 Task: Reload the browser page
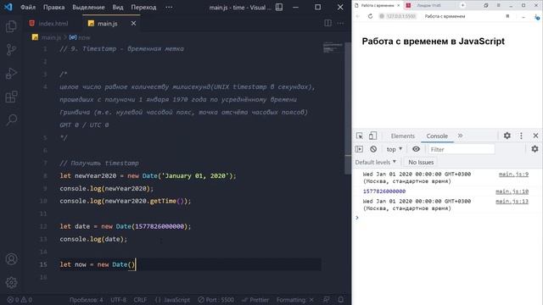(370, 16)
